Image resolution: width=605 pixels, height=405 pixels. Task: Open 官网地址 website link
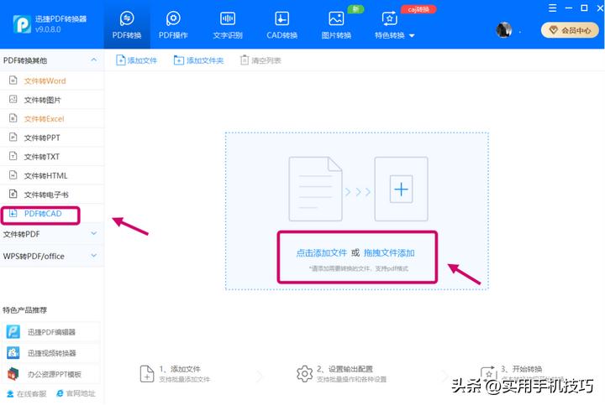(76, 393)
